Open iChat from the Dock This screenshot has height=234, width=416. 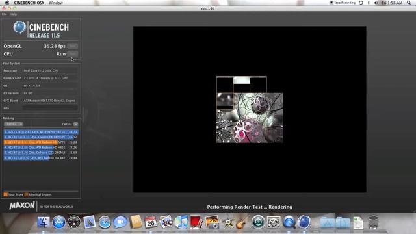pyautogui.click(x=120, y=222)
